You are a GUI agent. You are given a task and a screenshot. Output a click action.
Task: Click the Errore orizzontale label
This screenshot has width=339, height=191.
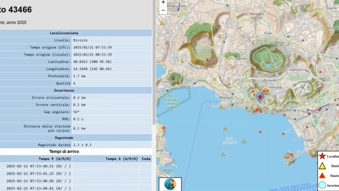point(51,97)
